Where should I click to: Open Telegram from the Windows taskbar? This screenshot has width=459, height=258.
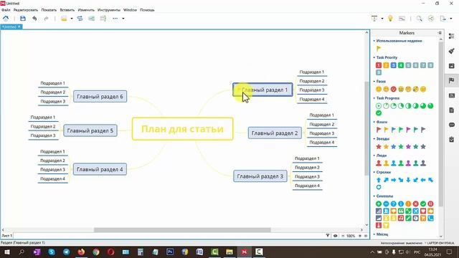(67, 252)
